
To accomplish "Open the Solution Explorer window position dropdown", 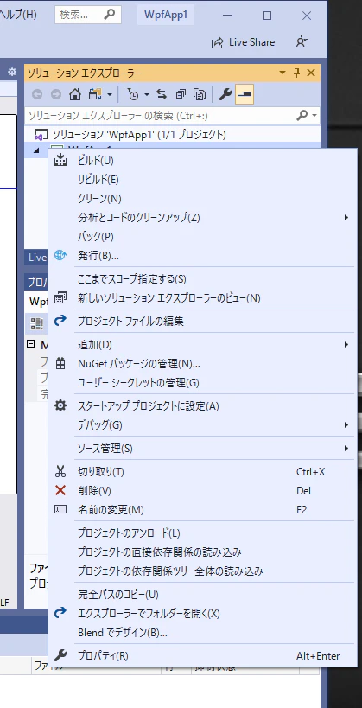I will pos(283,73).
